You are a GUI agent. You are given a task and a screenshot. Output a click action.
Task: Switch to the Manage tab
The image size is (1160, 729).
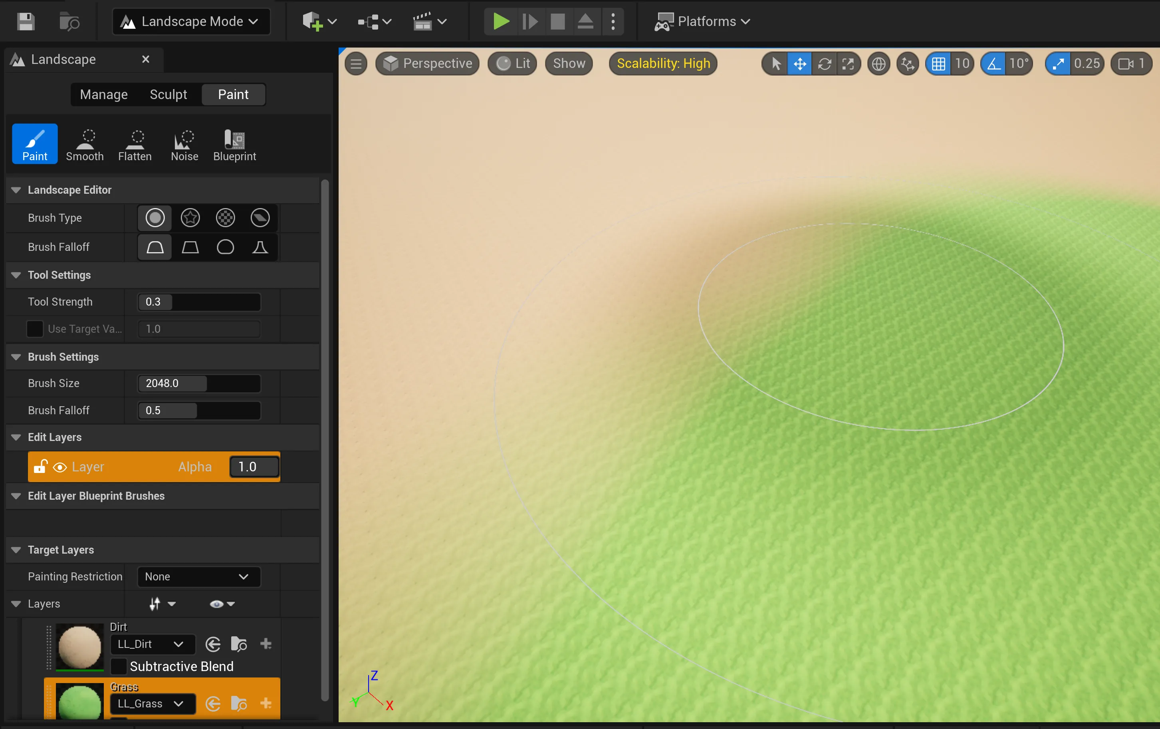(x=103, y=94)
